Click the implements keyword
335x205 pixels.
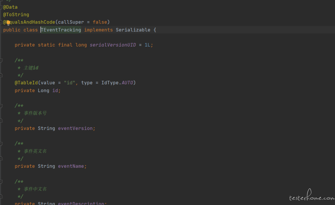[98, 30]
